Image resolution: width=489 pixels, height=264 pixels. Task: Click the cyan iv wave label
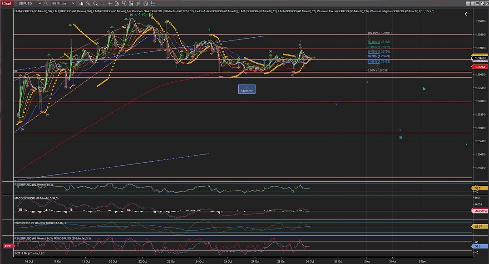pyautogui.click(x=424, y=89)
